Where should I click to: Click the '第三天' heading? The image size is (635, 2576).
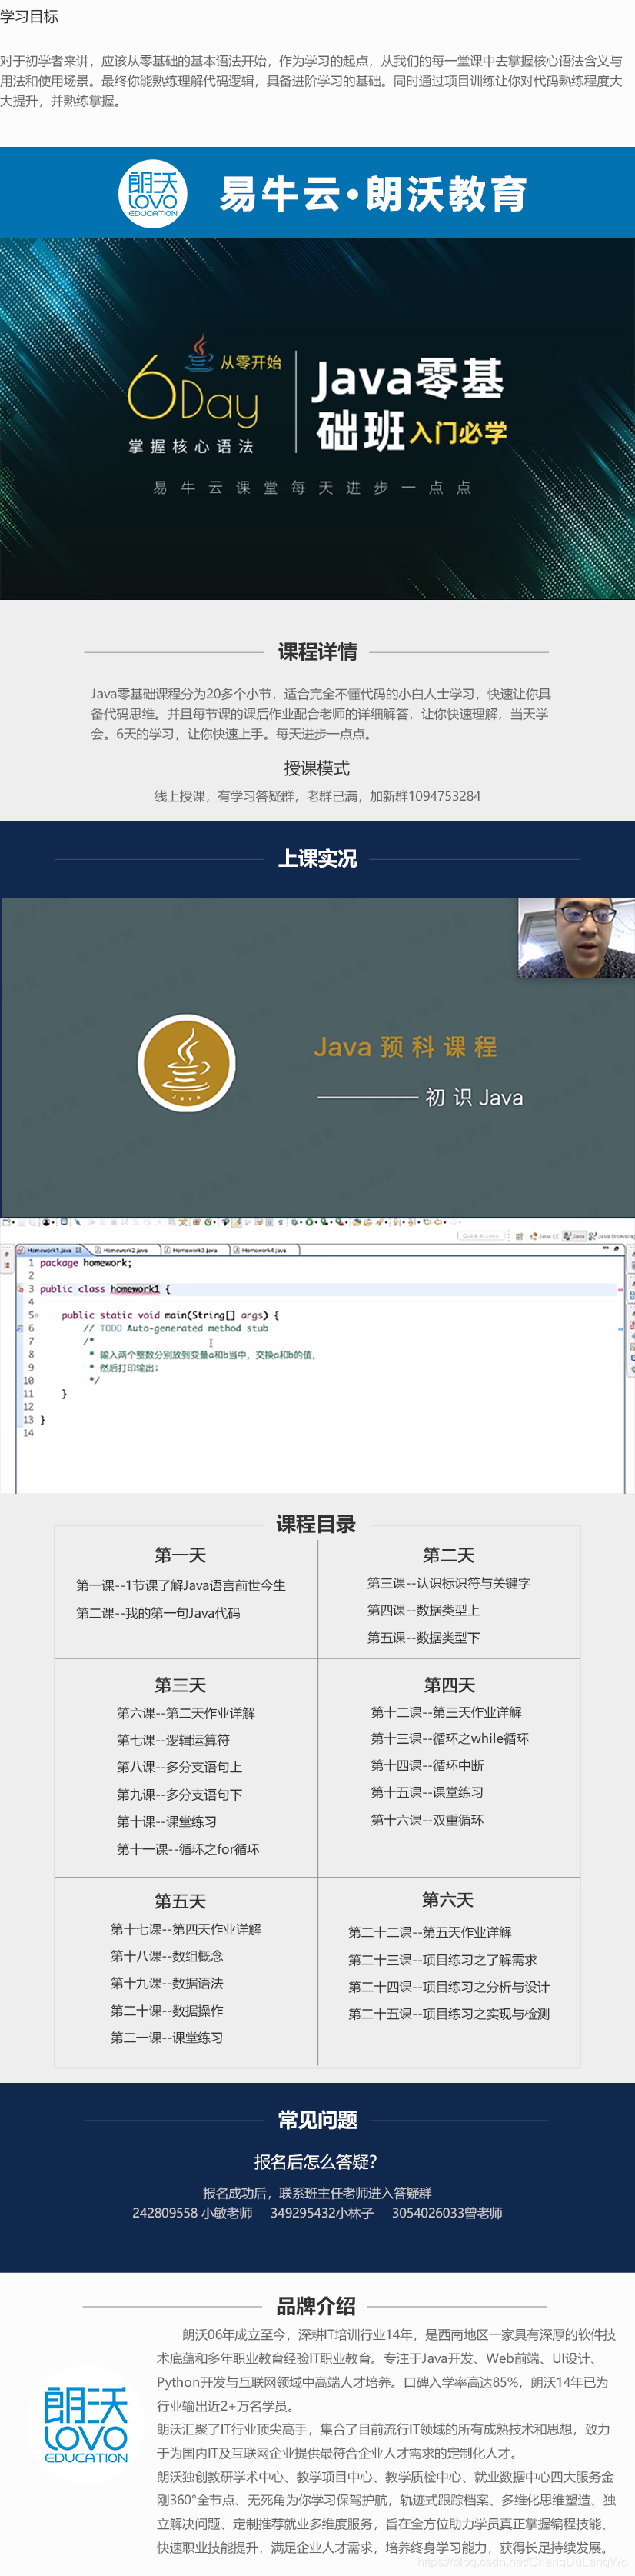[180, 1686]
